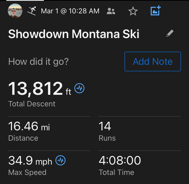Viewport: 189px width, 184px height.
Task: Click the Mar 1 @ 10:28 AM date
Action: [x=70, y=11]
